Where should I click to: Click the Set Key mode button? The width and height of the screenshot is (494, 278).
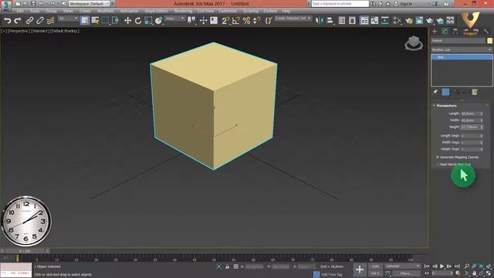point(375,273)
